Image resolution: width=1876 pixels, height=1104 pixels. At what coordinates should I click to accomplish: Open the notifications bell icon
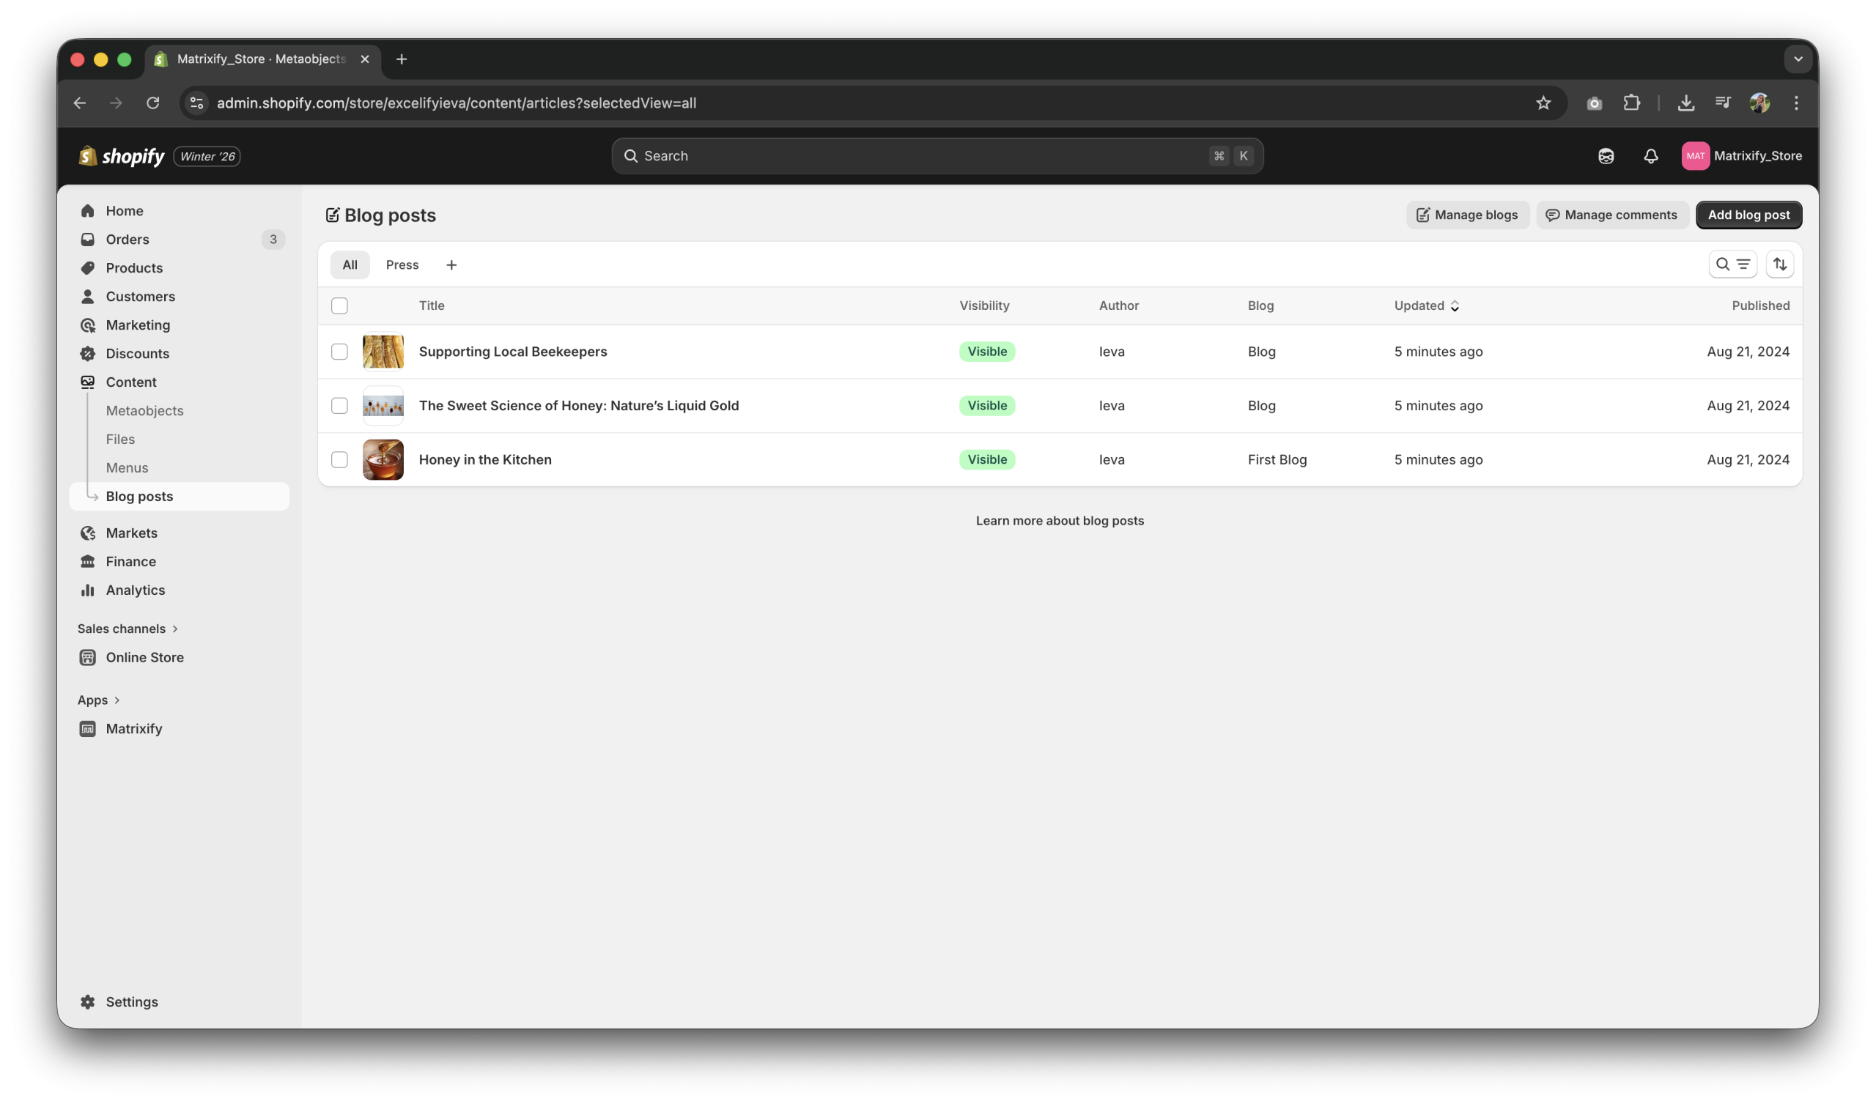(1650, 155)
